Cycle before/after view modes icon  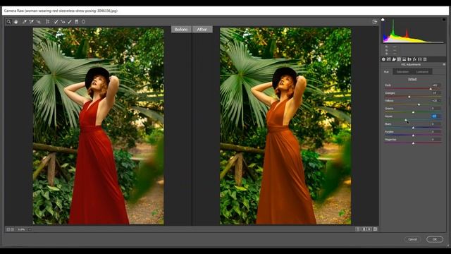click(358, 229)
